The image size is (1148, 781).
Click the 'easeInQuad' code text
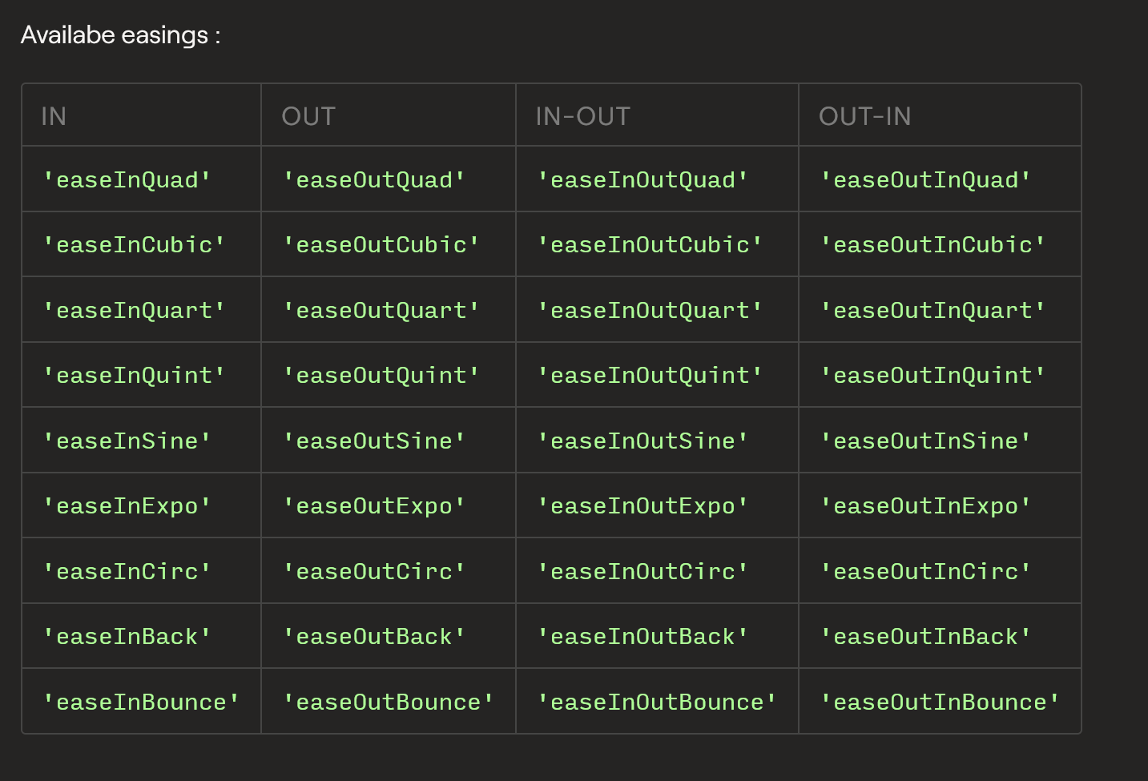pyautogui.click(x=127, y=179)
